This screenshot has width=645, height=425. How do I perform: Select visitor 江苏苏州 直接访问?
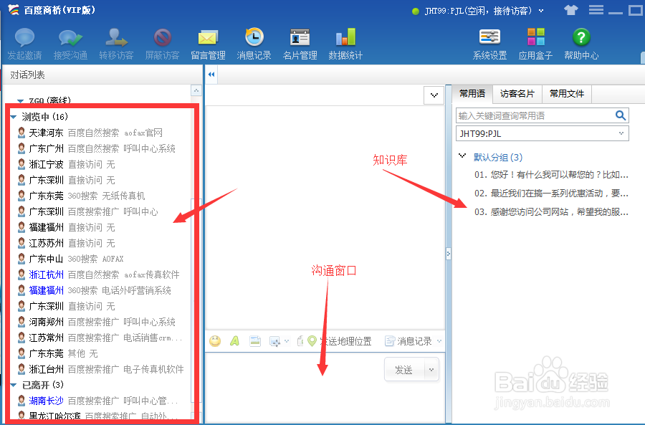[66, 243]
